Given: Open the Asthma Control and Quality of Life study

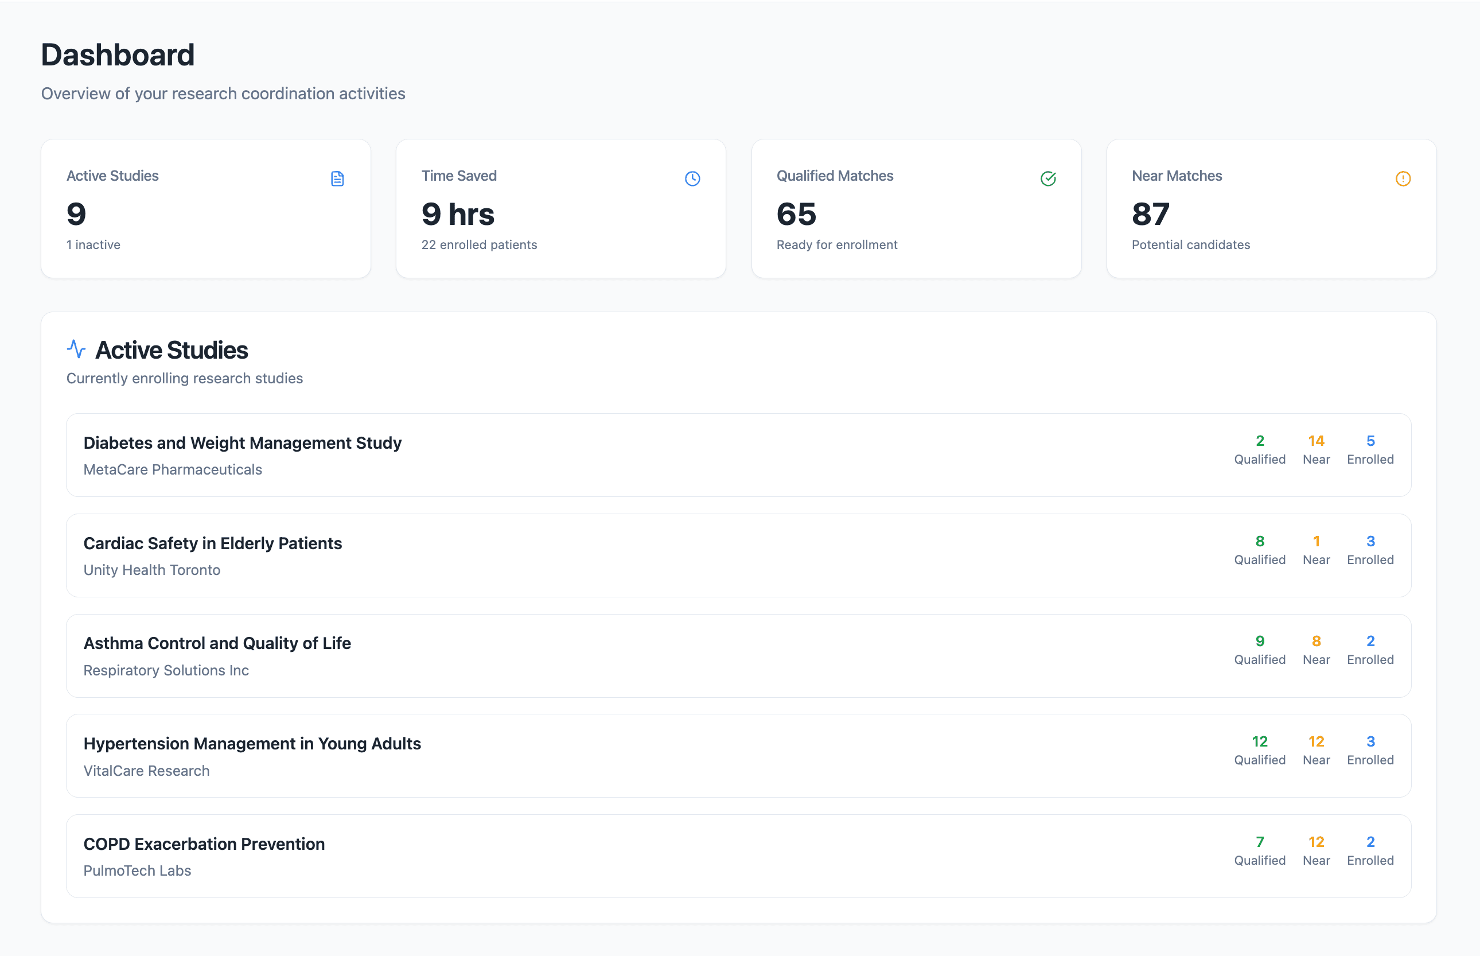Looking at the screenshot, I should [738, 655].
